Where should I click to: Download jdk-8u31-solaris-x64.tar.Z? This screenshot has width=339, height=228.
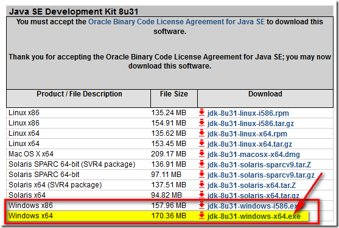coord(251,186)
